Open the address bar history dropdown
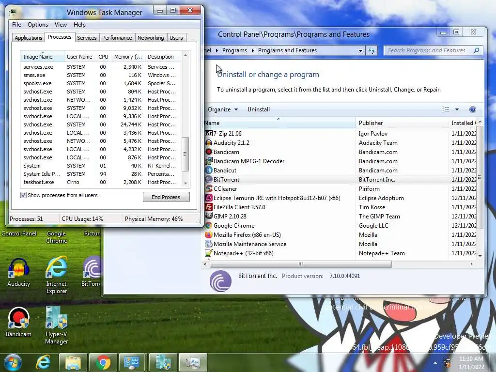This screenshot has width=496, height=372. (360, 50)
